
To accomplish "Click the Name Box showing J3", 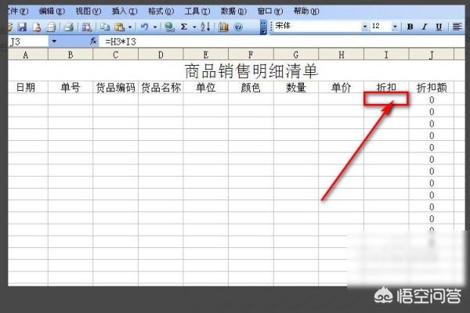I will [28, 41].
